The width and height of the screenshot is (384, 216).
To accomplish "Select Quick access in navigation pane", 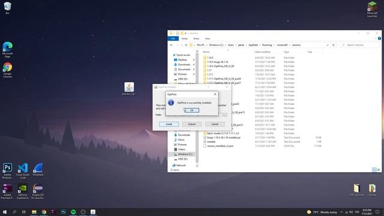I will (x=183, y=55).
